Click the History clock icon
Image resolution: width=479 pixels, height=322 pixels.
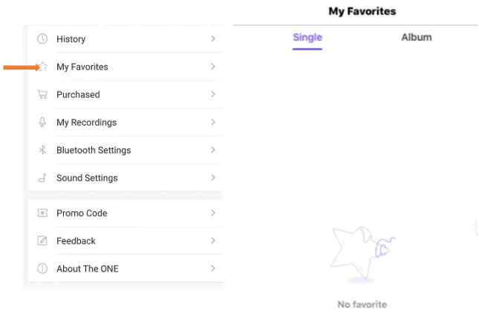pyautogui.click(x=42, y=39)
